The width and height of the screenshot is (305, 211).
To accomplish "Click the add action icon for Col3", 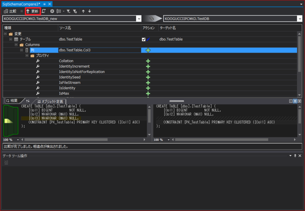I will (x=148, y=50).
